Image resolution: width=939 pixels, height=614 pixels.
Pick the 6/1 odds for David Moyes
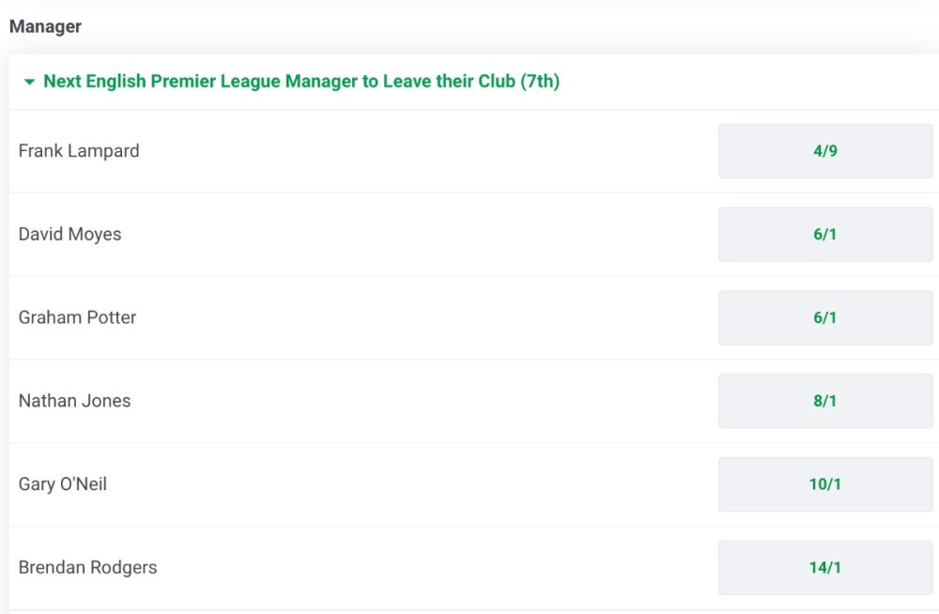click(x=825, y=235)
